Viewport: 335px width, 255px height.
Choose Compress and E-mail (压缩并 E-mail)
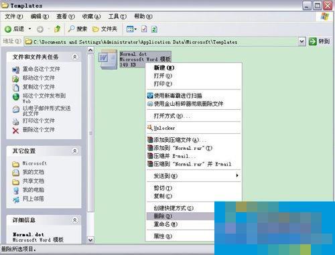coord(194,156)
